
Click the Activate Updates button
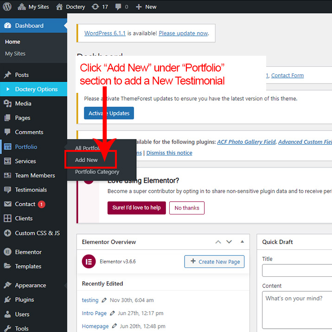[109, 113]
